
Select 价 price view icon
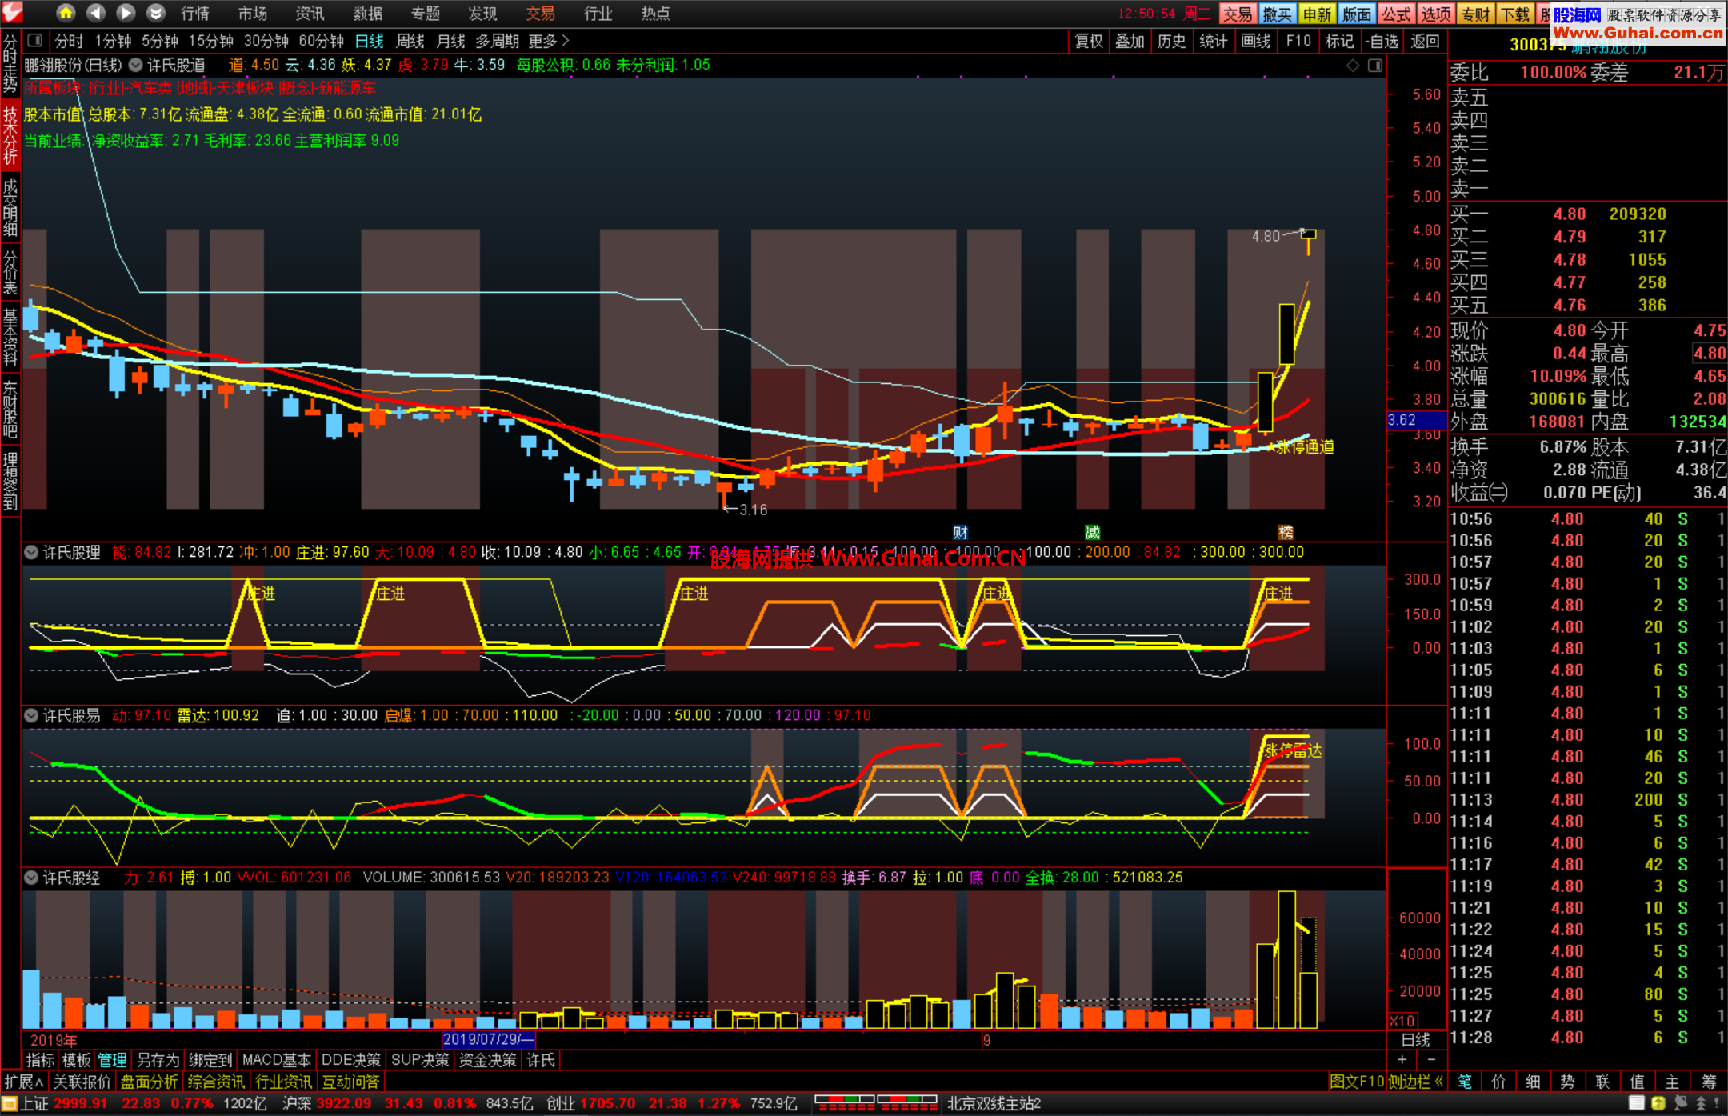(x=1498, y=1082)
